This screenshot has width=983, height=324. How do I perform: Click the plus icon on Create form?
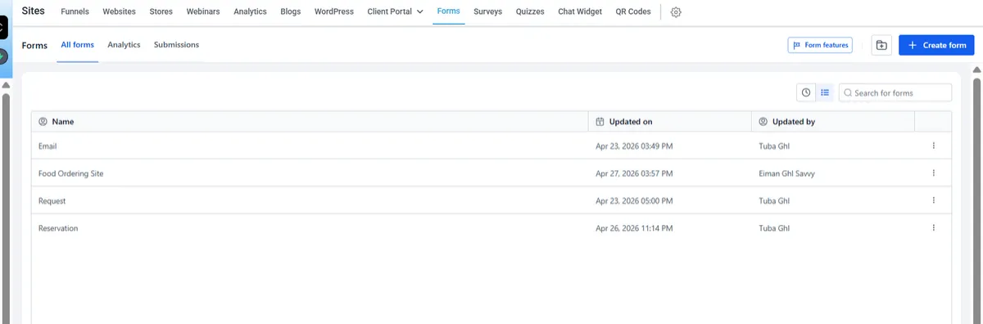[x=913, y=45]
